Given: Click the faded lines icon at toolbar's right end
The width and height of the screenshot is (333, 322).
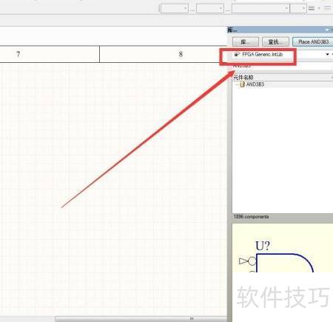Looking at the screenshot, I should (327, 8).
